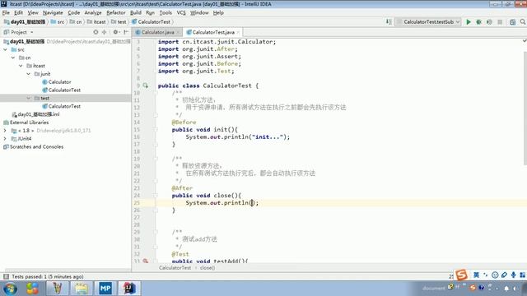This screenshot has width=527, height=296.
Task: Click the notification bell tray icon
Action: 506,289
